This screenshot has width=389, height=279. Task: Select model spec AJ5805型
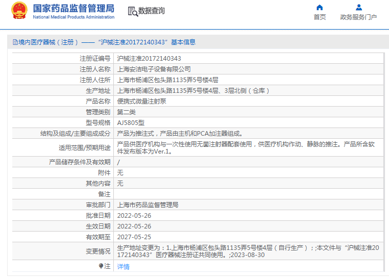tap(131, 122)
